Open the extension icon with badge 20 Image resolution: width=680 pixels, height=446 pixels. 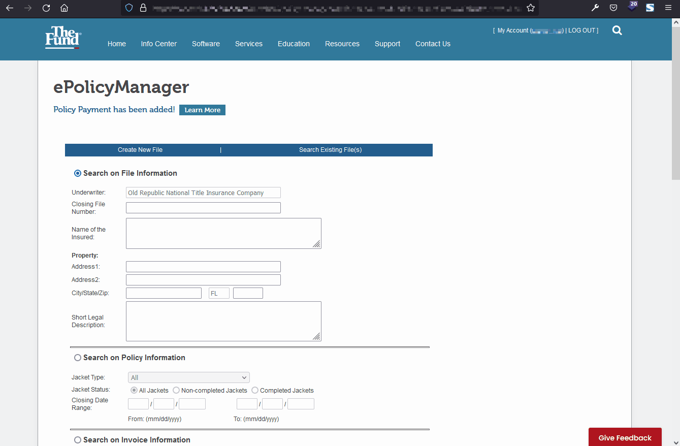click(632, 7)
